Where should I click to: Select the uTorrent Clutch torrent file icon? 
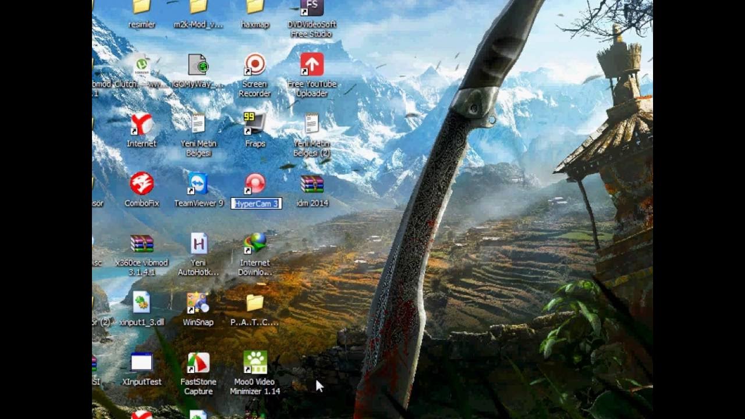click(x=141, y=65)
